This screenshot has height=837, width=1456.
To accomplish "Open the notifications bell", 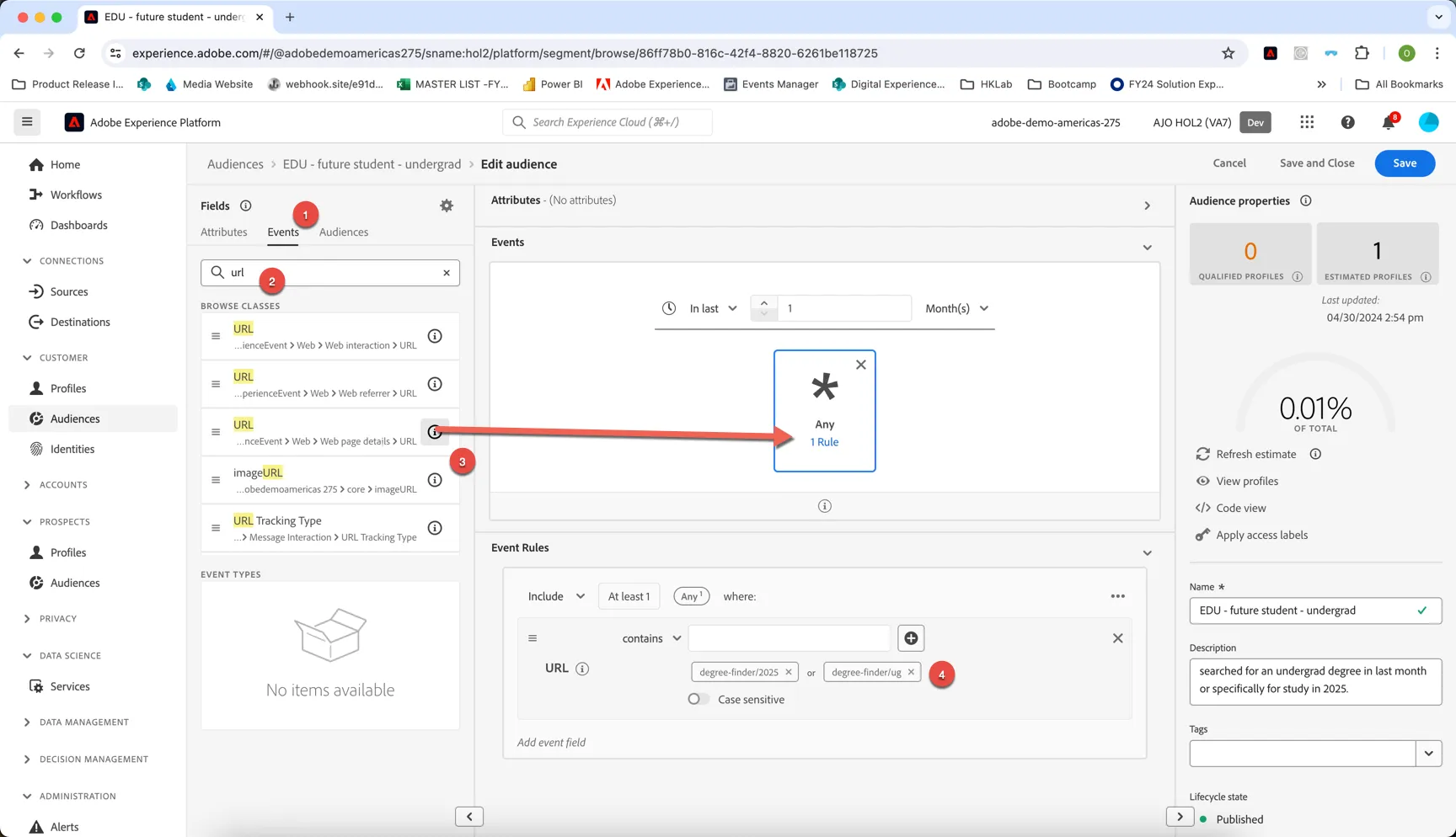I will point(1389,123).
